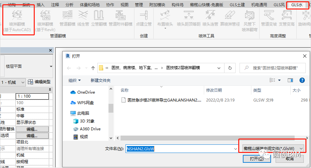Click the search box 搜索"医技楼2层喷淋翻模"
The width and height of the screenshot is (311, 168).
tap(273, 68)
